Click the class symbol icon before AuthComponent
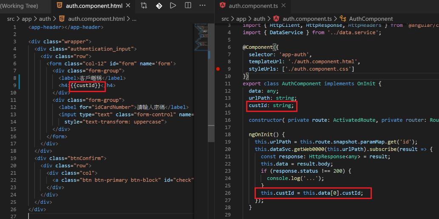 343,19
